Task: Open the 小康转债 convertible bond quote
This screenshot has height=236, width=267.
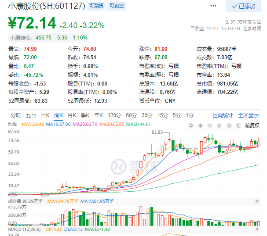Action: [48, 38]
